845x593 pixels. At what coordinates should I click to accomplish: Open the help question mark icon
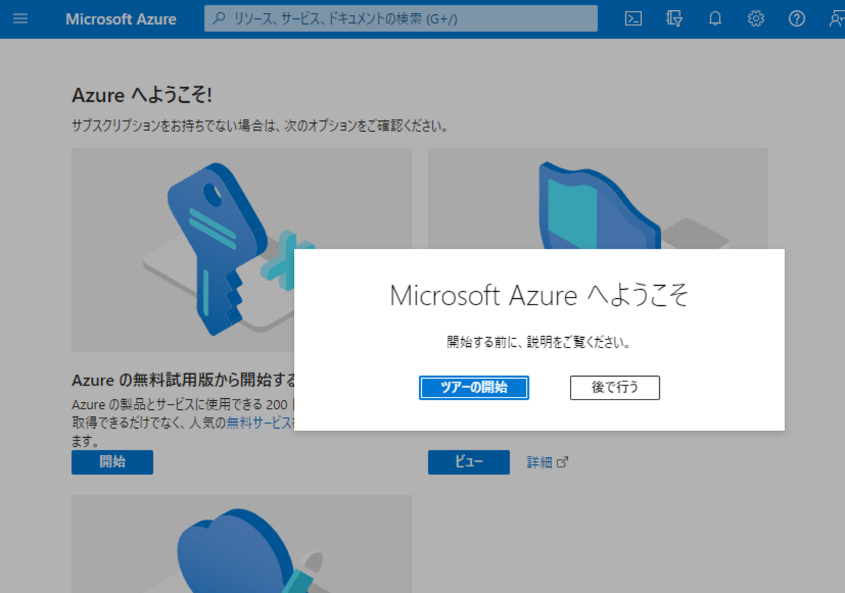[x=797, y=19]
